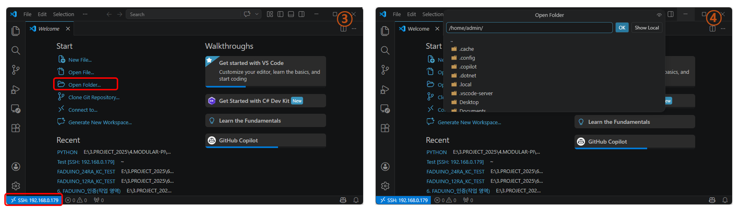The image size is (737, 215).
Task: Open Run and Debug in left window
Action: [16, 89]
